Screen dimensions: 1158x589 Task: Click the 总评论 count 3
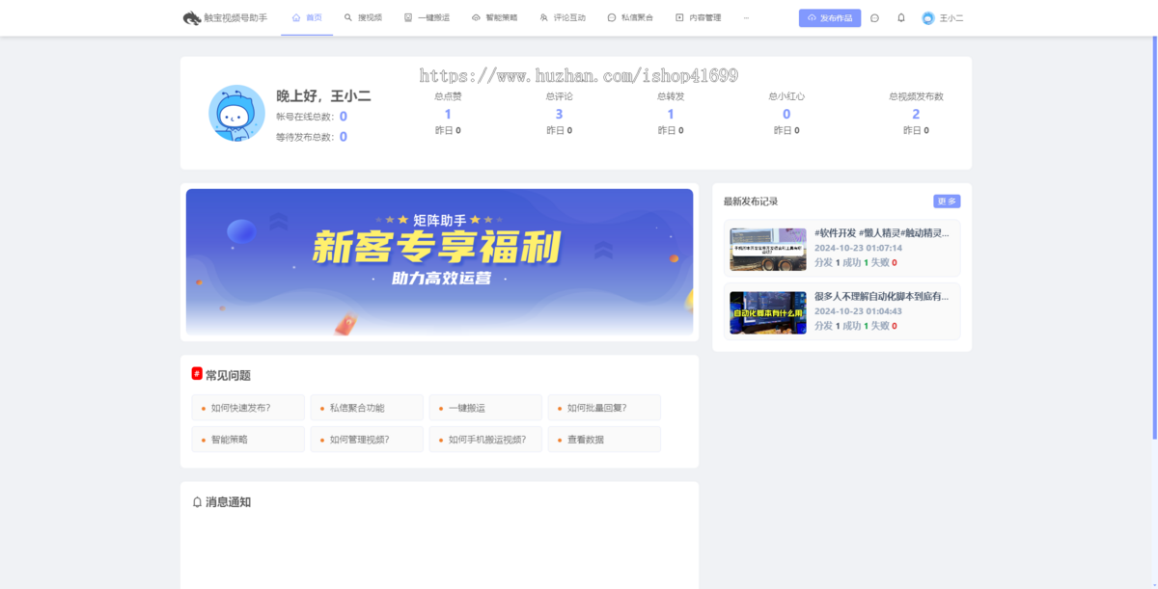point(559,114)
